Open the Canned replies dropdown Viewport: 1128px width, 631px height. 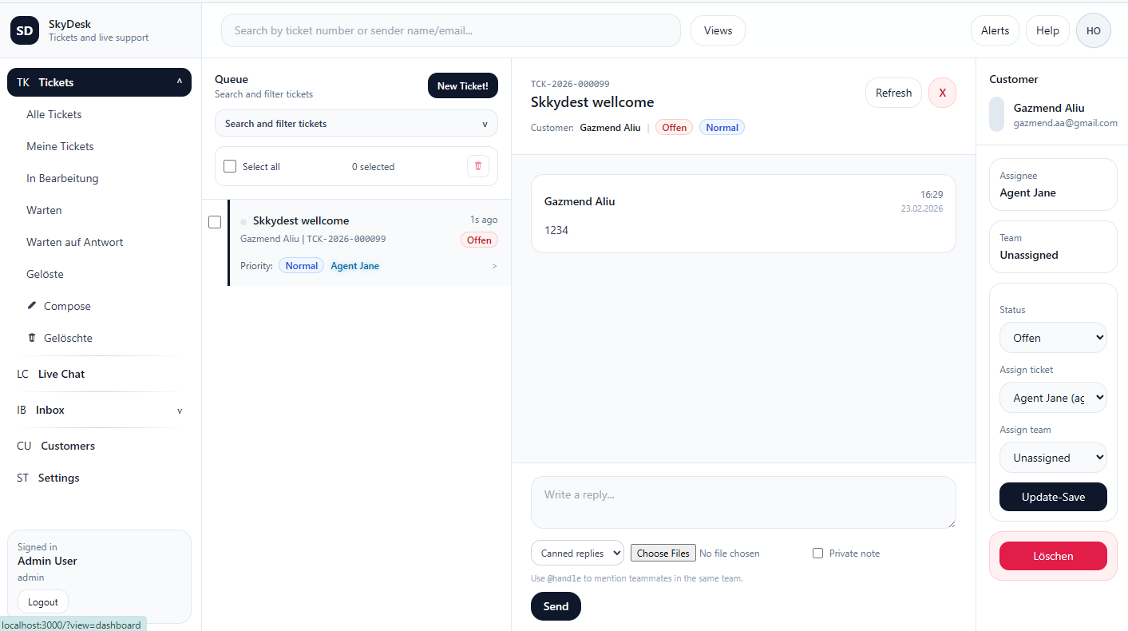[x=577, y=553]
